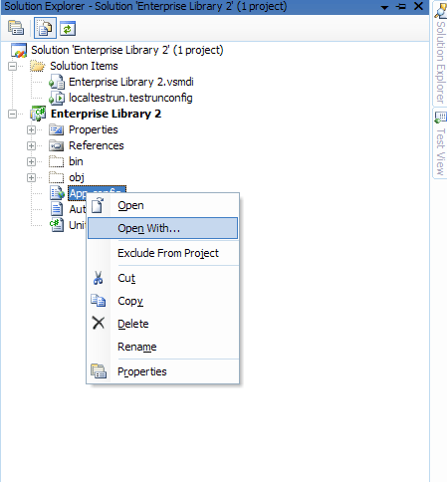This screenshot has width=447, height=482.
Task: Click the Enterprise Library 2.vsmdi file icon
Action: (x=57, y=82)
